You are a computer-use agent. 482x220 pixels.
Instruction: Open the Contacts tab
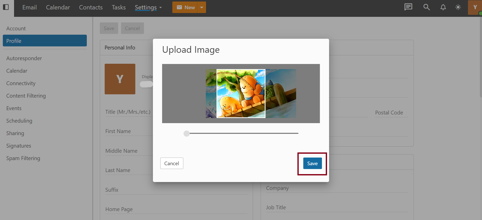point(91,7)
